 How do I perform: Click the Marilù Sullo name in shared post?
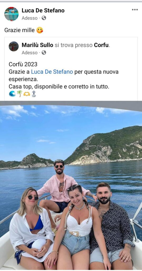click(37, 45)
